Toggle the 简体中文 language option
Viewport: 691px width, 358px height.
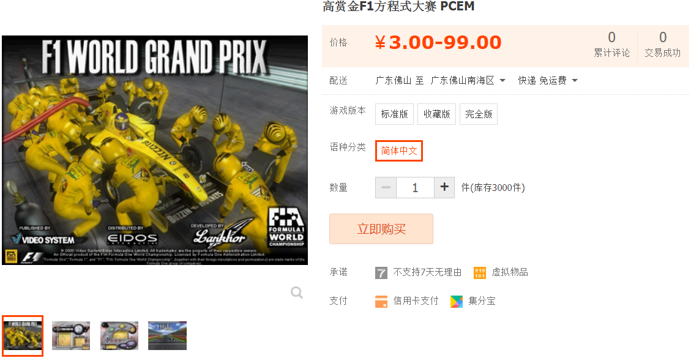tap(399, 151)
